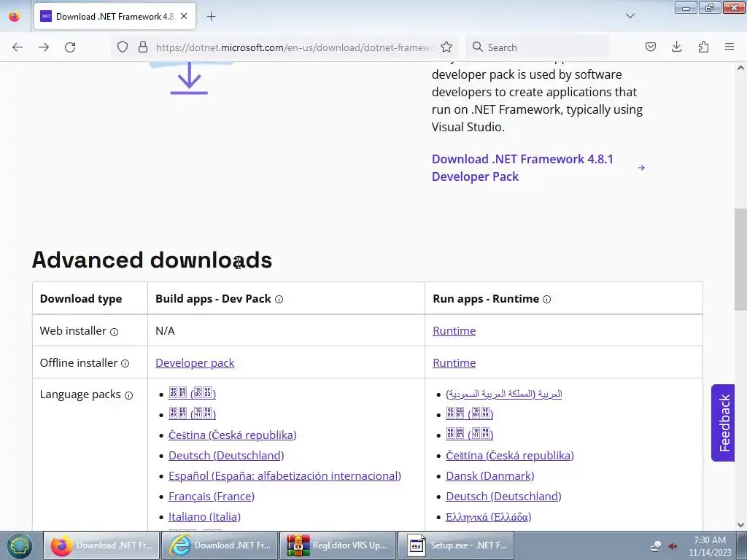
Task: Switch to Firefox Download .NET taskbar item
Action: [101, 545]
